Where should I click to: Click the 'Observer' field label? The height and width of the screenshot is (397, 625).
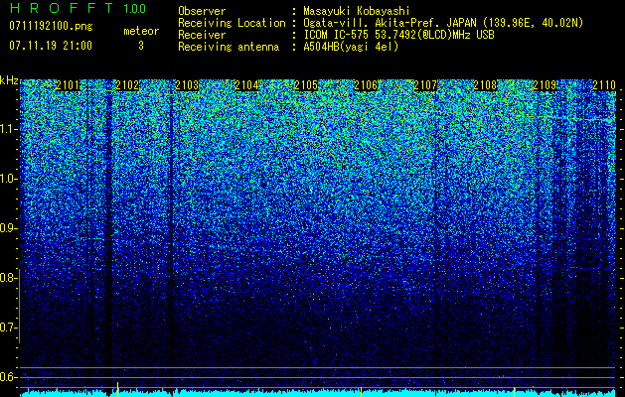point(202,11)
